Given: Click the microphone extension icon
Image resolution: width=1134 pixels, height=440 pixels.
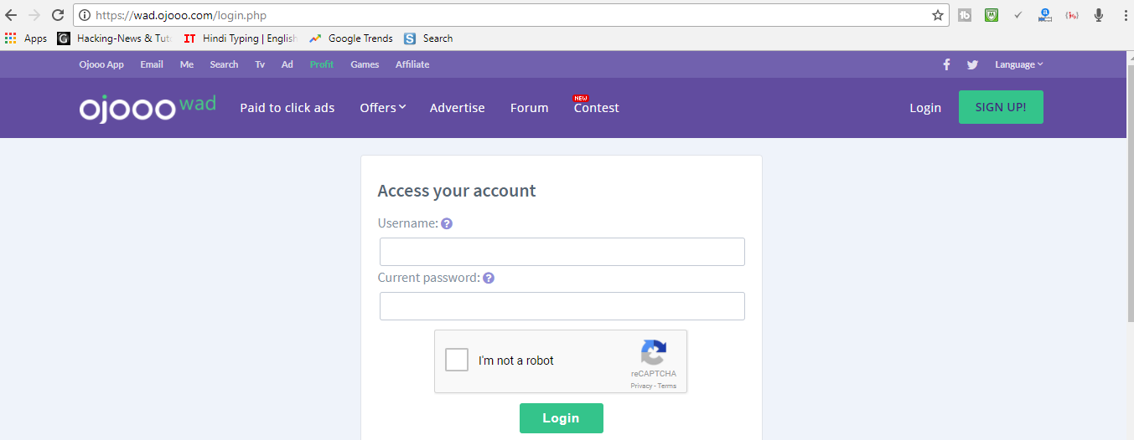Looking at the screenshot, I should point(1099,15).
